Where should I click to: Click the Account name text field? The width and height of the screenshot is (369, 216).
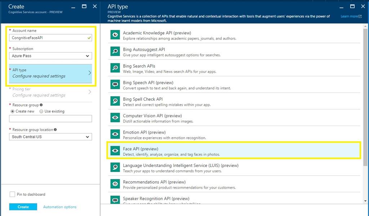(48, 37)
